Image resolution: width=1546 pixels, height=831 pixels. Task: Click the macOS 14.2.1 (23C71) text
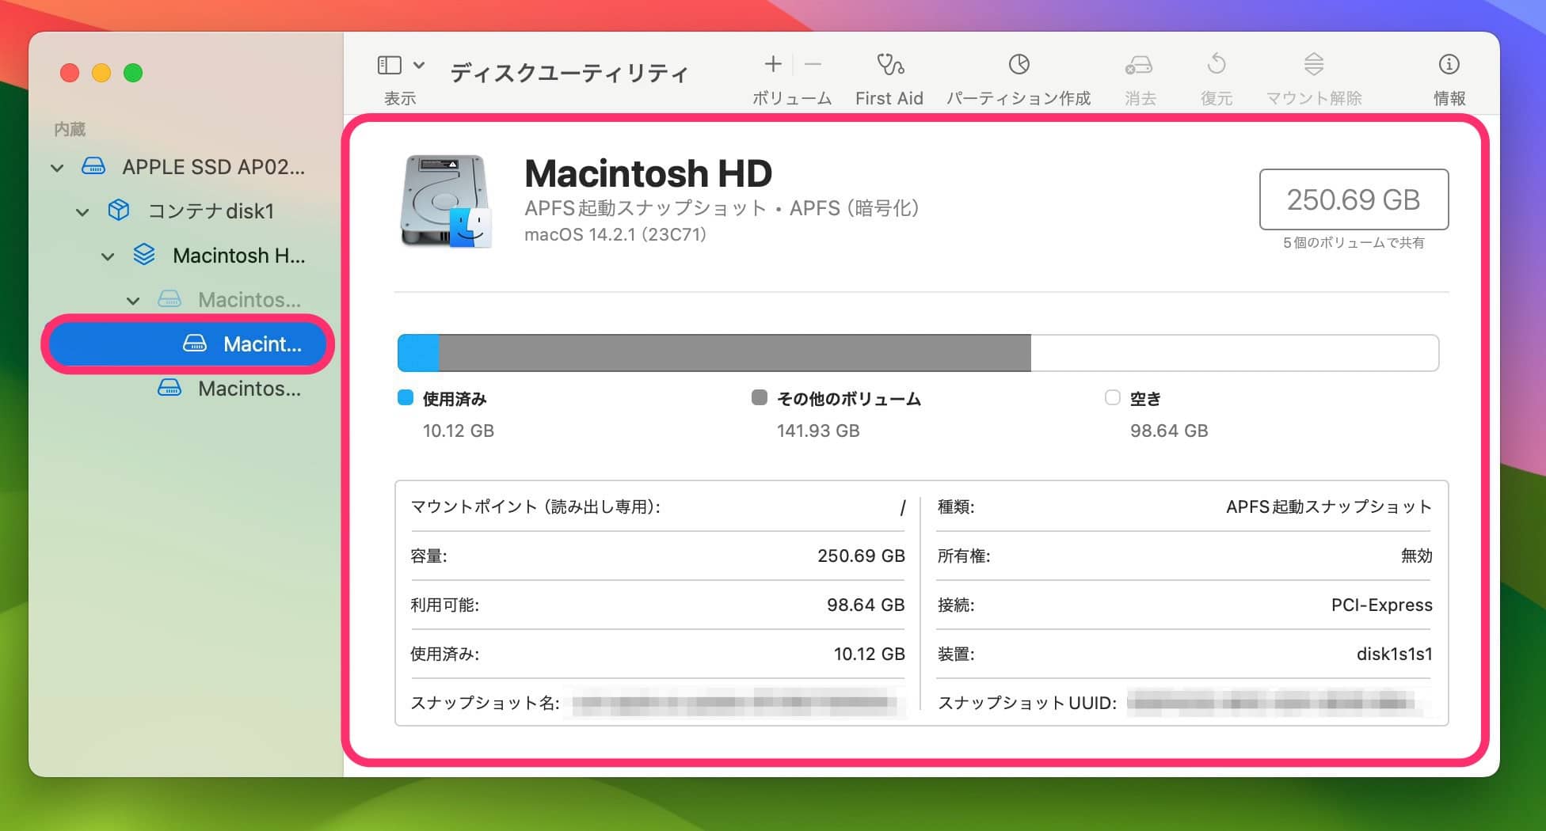pos(615,234)
